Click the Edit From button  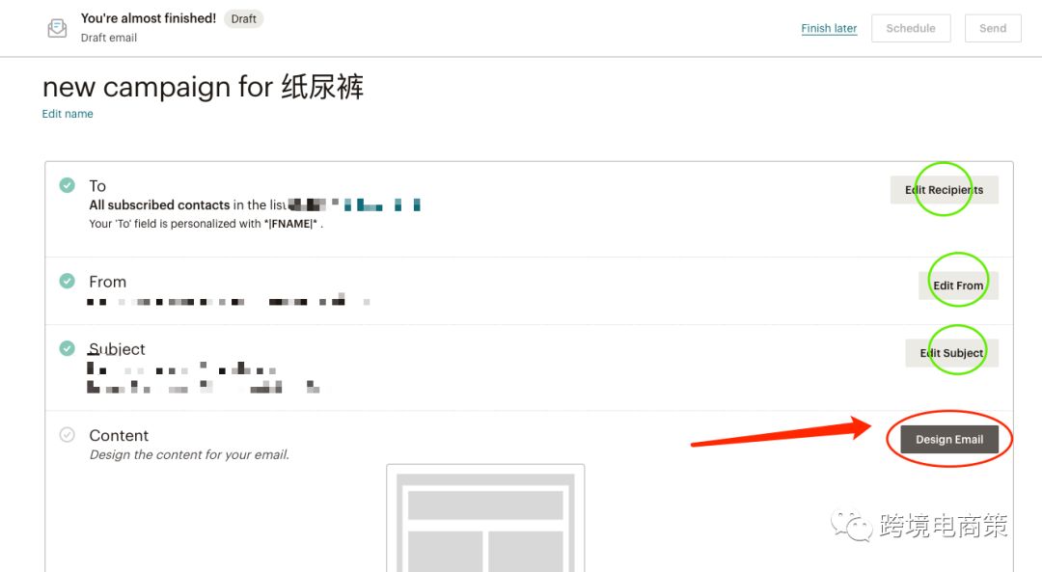(x=958, y=286)
